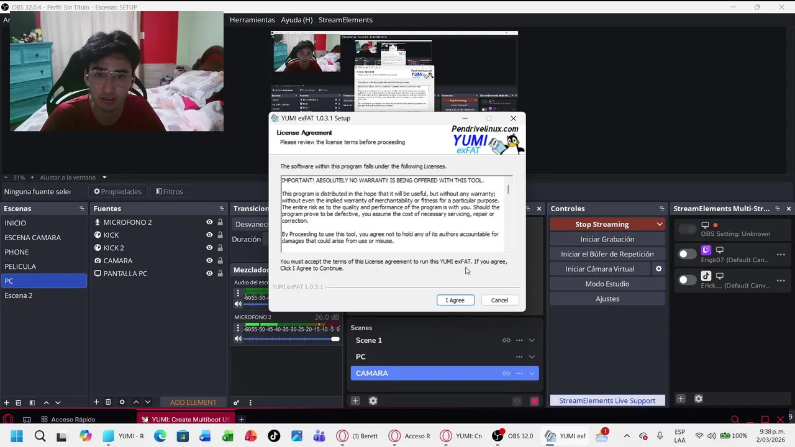795x447 pixels.
Task: Open the Herramientas menu
Action: coord(252,20)
